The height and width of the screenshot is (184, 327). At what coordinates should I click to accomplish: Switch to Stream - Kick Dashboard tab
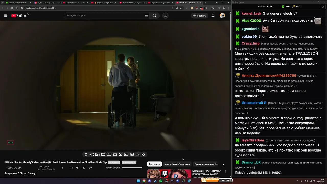(x=19, y=3)
